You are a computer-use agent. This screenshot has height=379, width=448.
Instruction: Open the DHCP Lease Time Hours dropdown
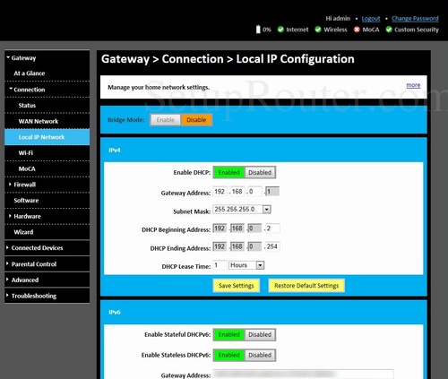(x=260, y=265)
